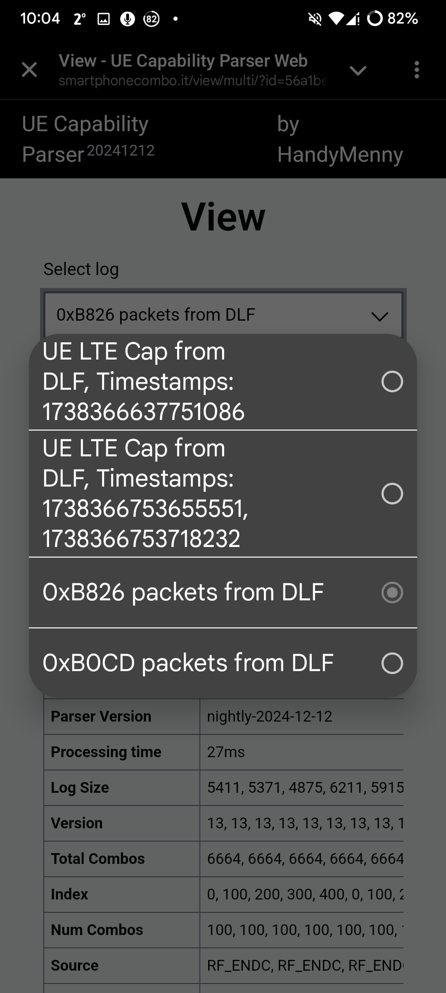The image size is (446, 993).
Task: Tap the microphone status bar icon
Action: click(x=127, y=19)
